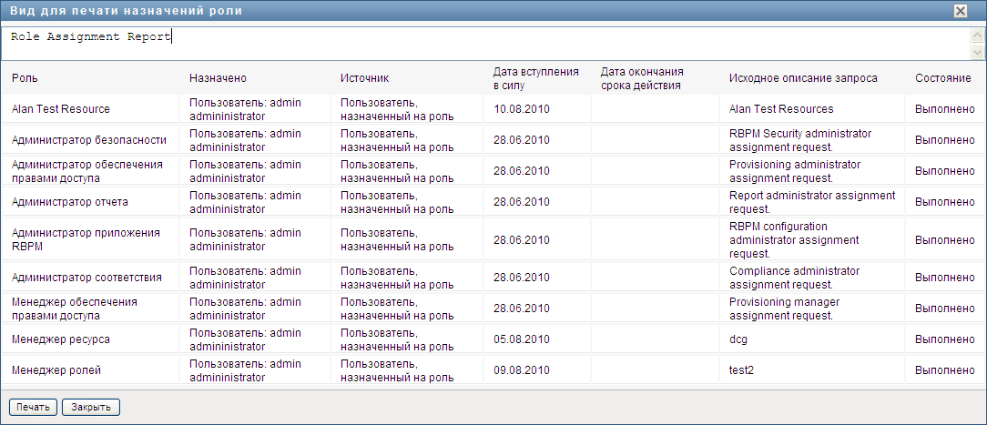Click Provisioning administrator assignment request text
987x425 pixels.
coord(794,170)
